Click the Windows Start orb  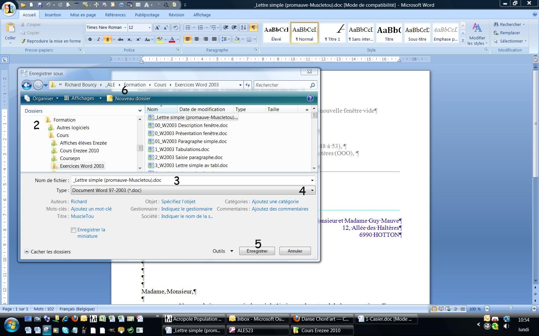[x=11, y=324]
